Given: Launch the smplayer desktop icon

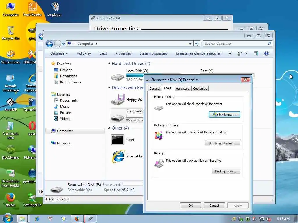Looking at the screenshot, I should click(x=54, y=8).
